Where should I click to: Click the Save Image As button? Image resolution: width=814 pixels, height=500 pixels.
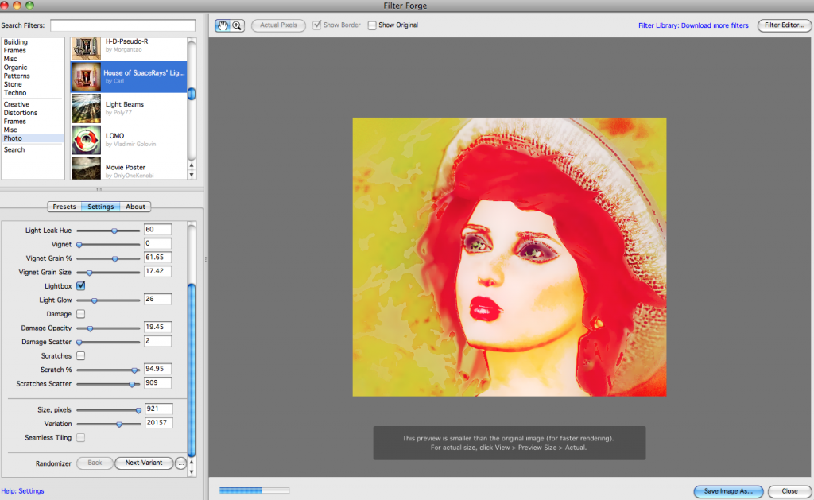[727, 491]
